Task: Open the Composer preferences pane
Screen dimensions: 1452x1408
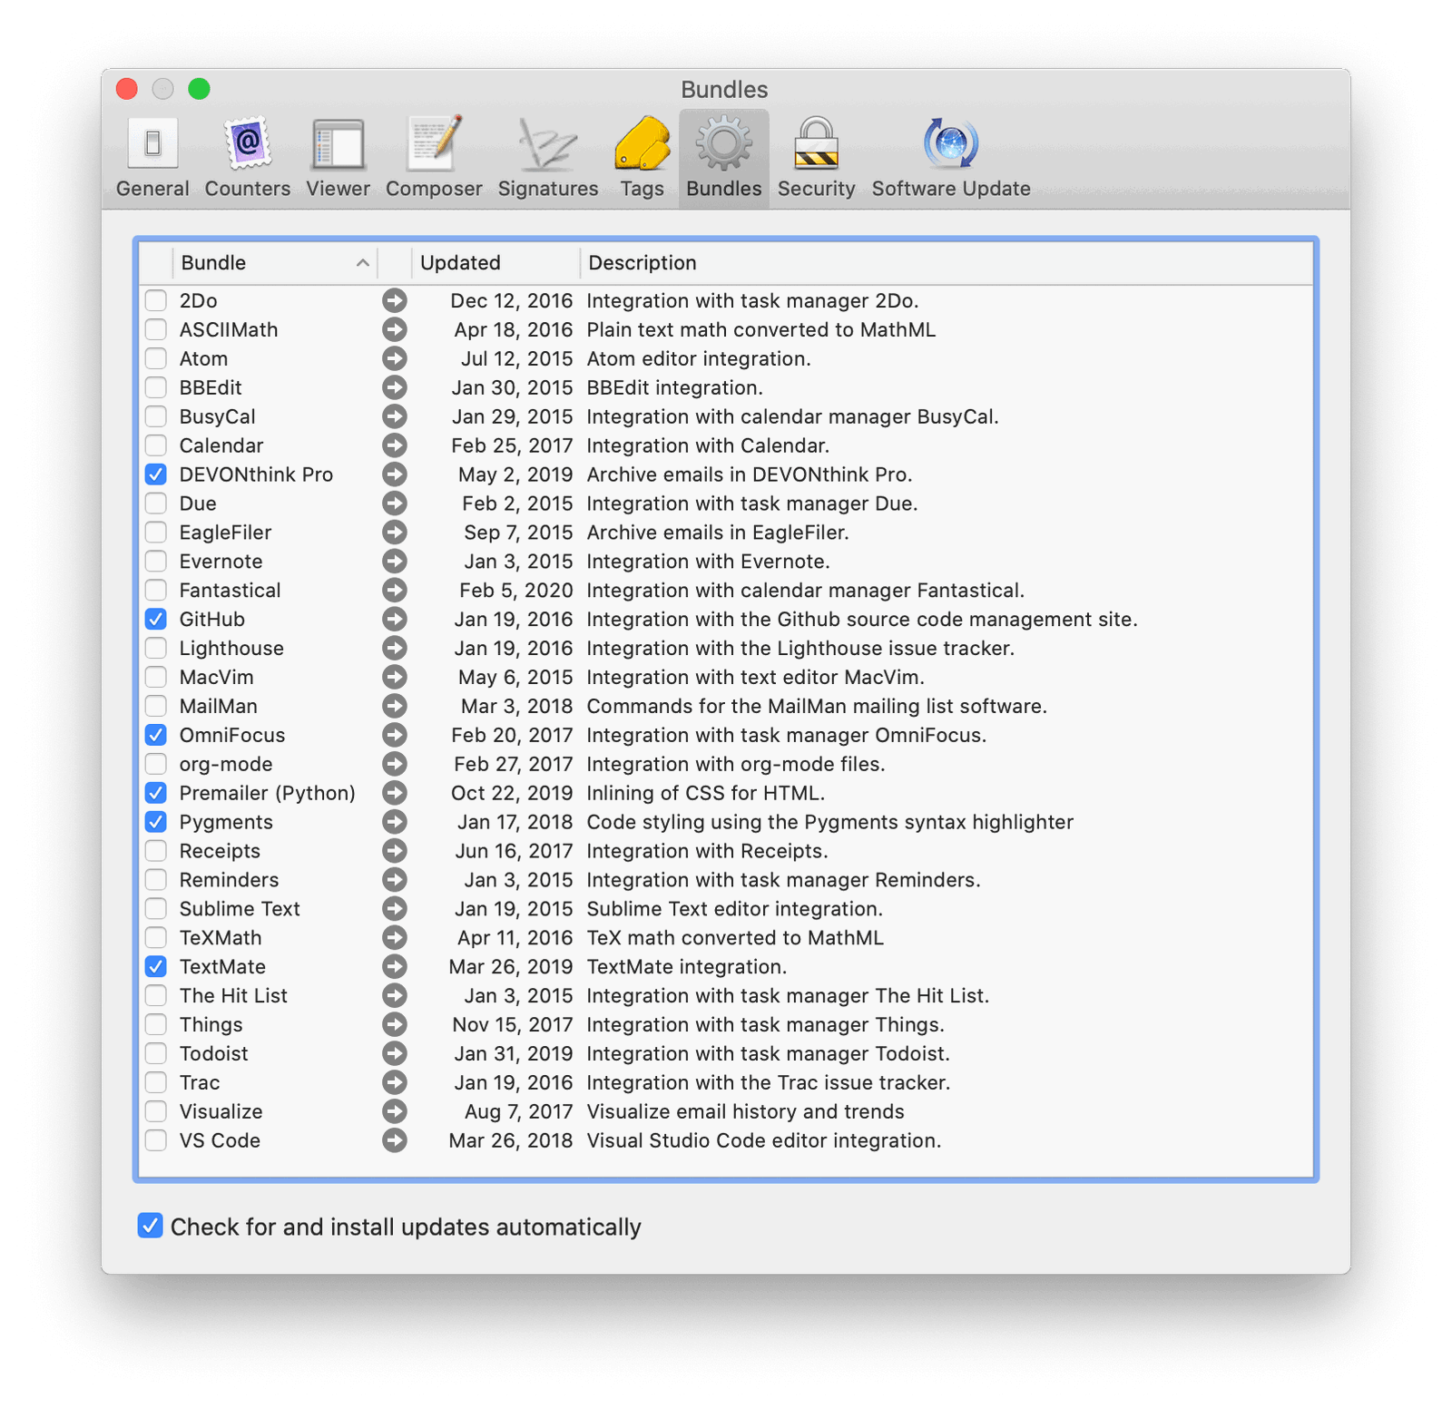Action: click(x=434, y=158)
